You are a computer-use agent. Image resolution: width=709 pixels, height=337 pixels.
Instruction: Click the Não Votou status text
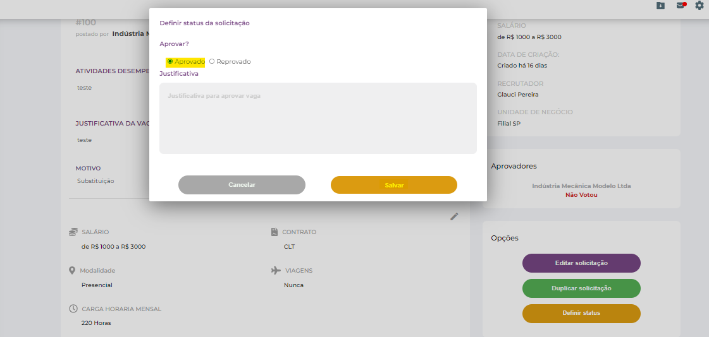(x=581, y=195)
